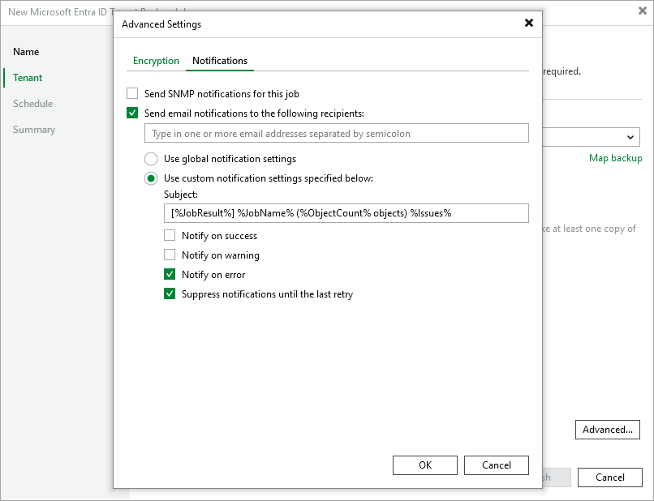Enable Notify on success
The height and width of the screenshot is (501, 654).
coord(170,235)
